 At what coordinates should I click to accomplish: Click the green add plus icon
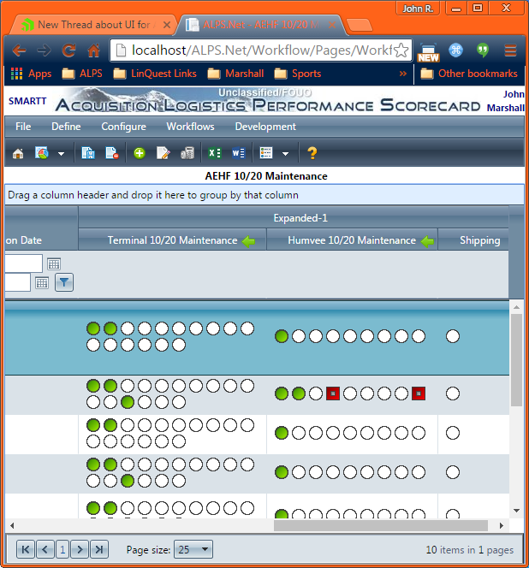(140, 153)
